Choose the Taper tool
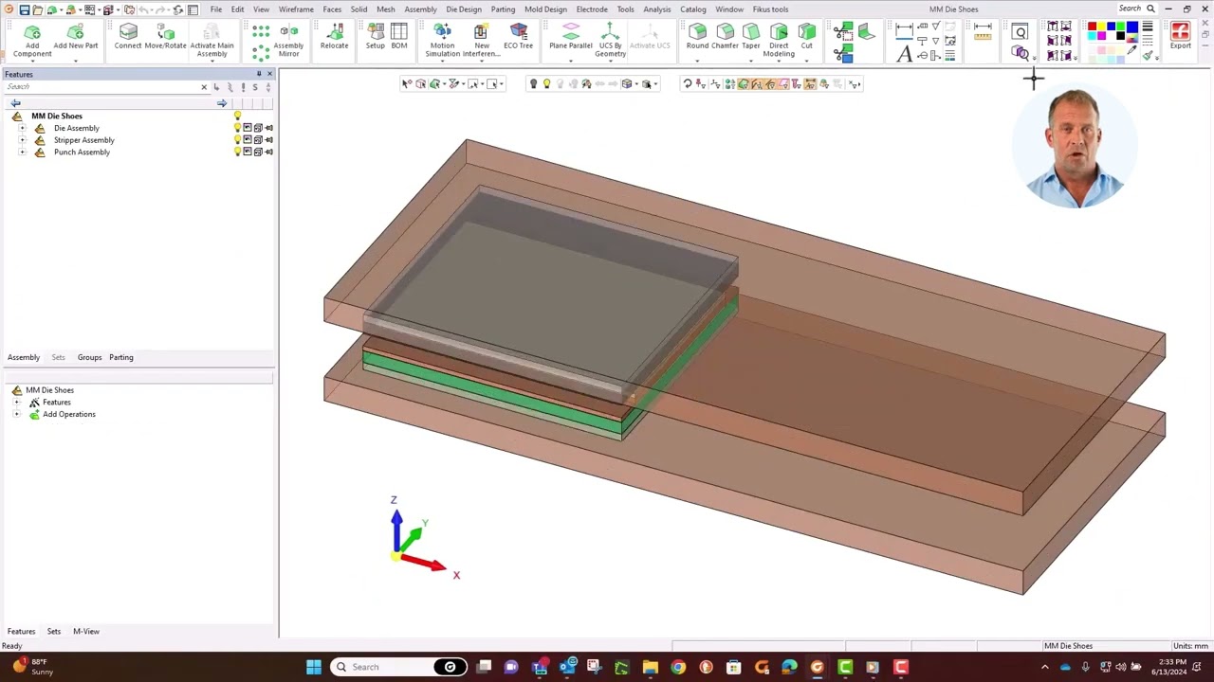 click(751, 38)
